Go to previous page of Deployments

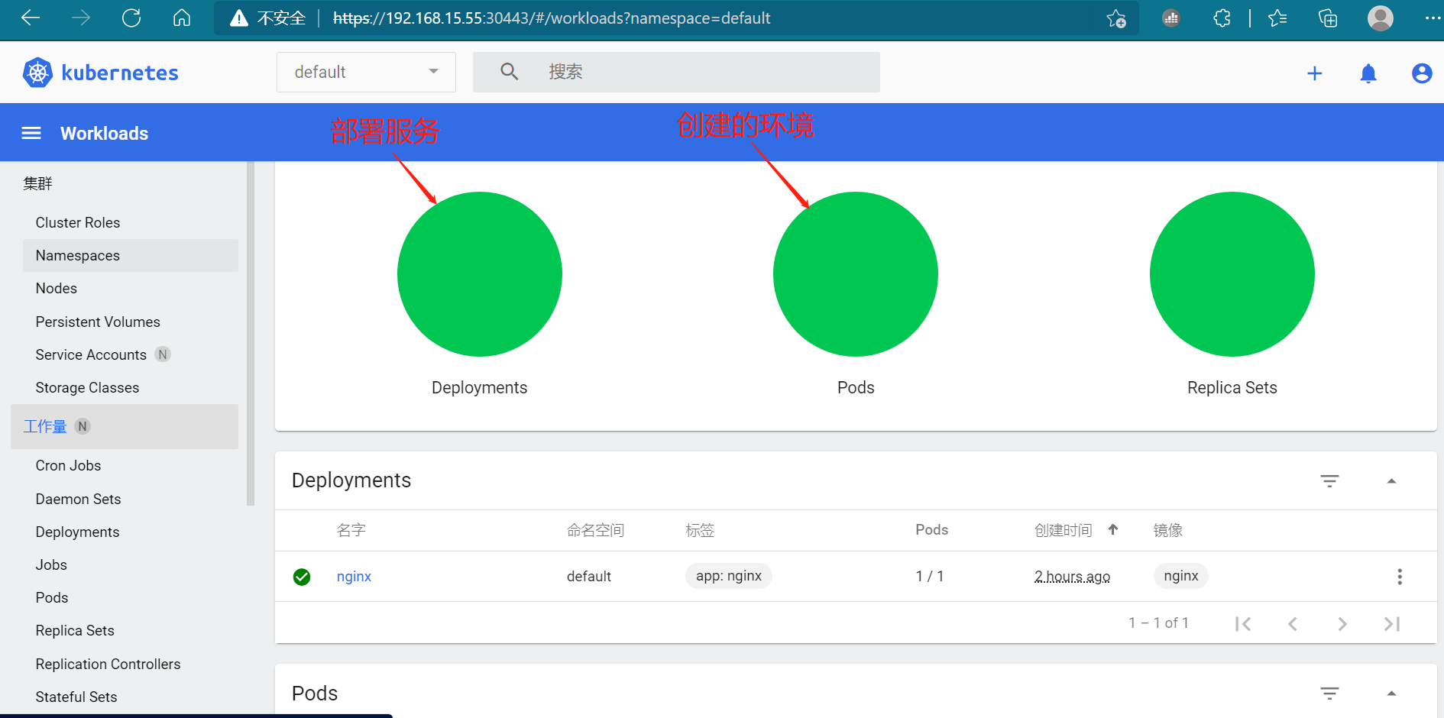point(1293,624)
